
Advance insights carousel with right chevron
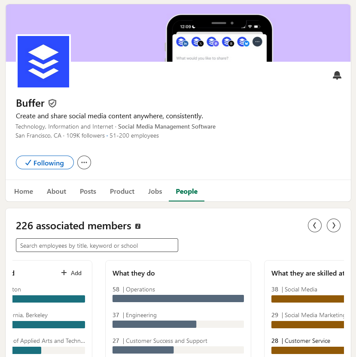tap(333, 225)
